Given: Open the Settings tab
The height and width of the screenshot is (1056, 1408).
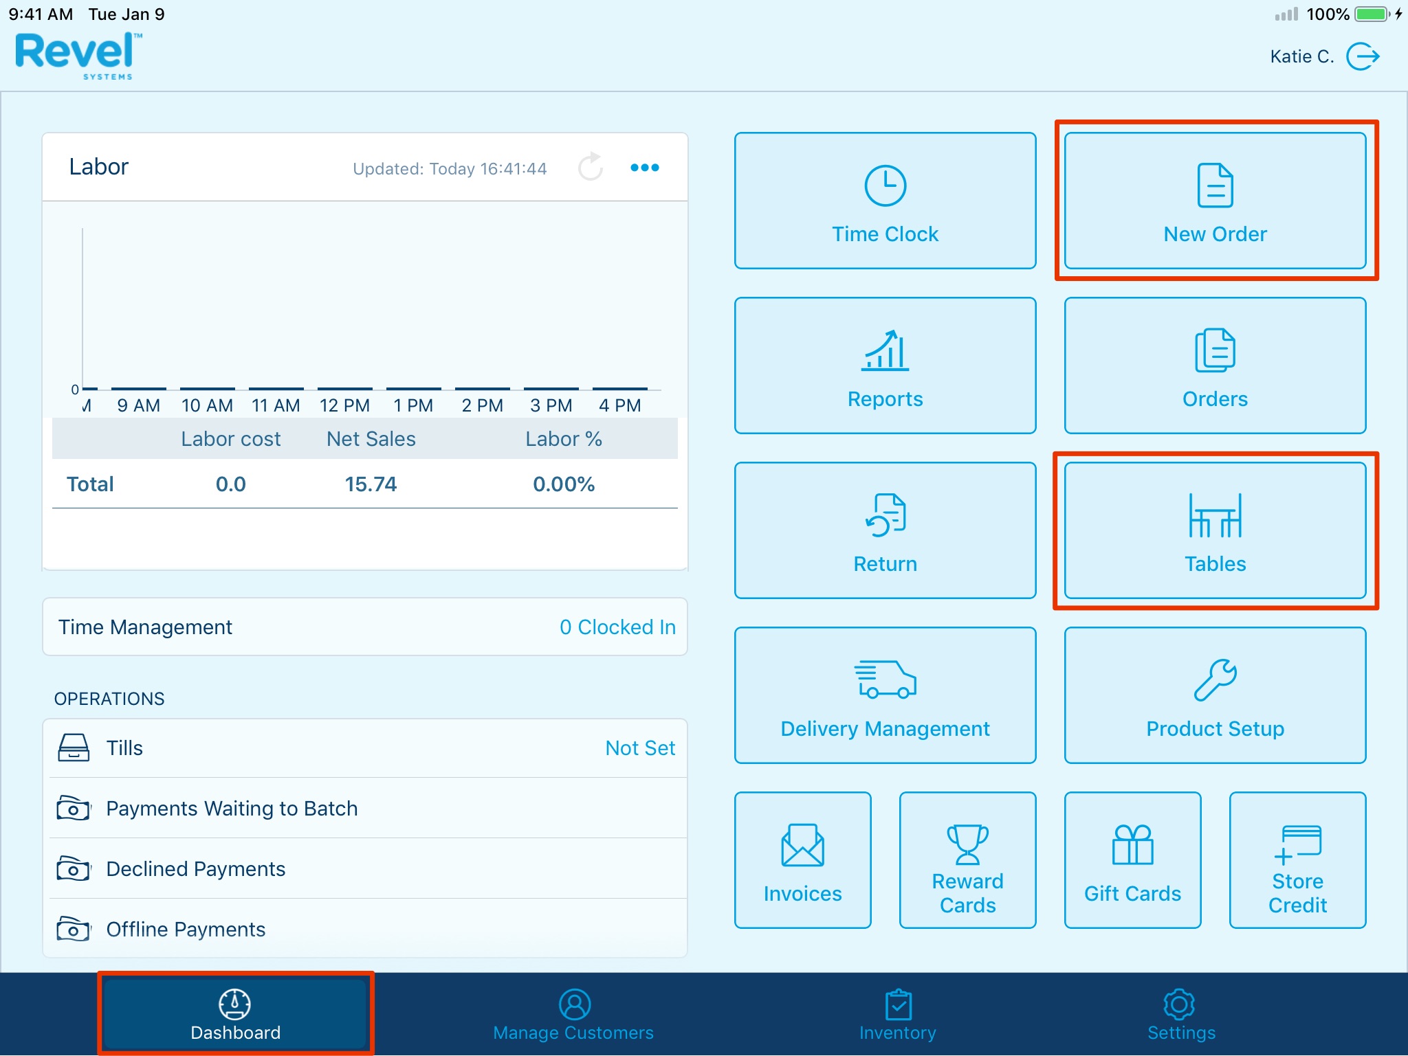Looking at the screenshot, I should pyautogui.click(x=1180, y=1015).
